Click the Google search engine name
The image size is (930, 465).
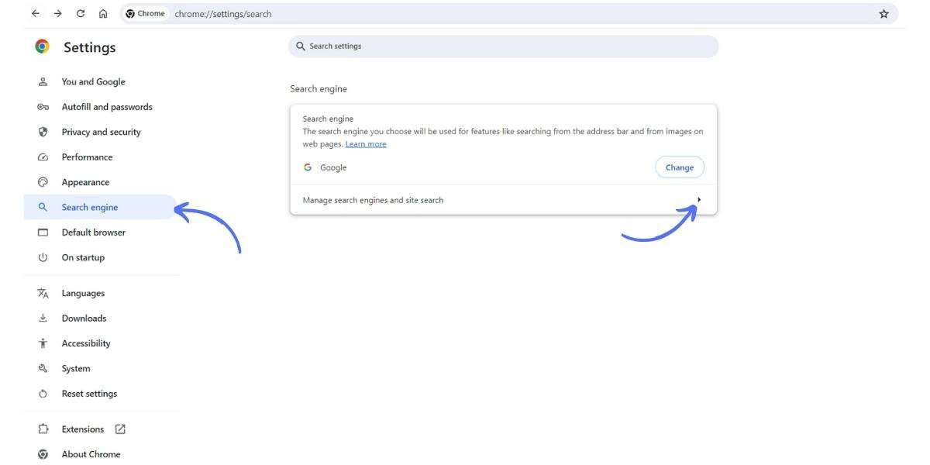(x=333, y=167)
